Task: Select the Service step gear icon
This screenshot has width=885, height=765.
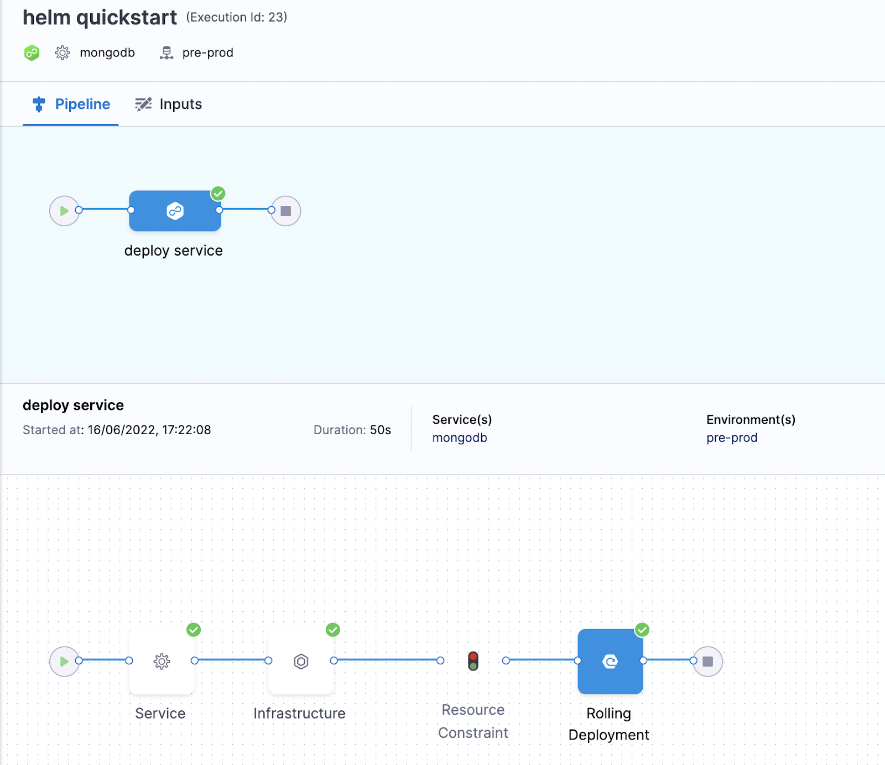Action: tap(162, 661)
